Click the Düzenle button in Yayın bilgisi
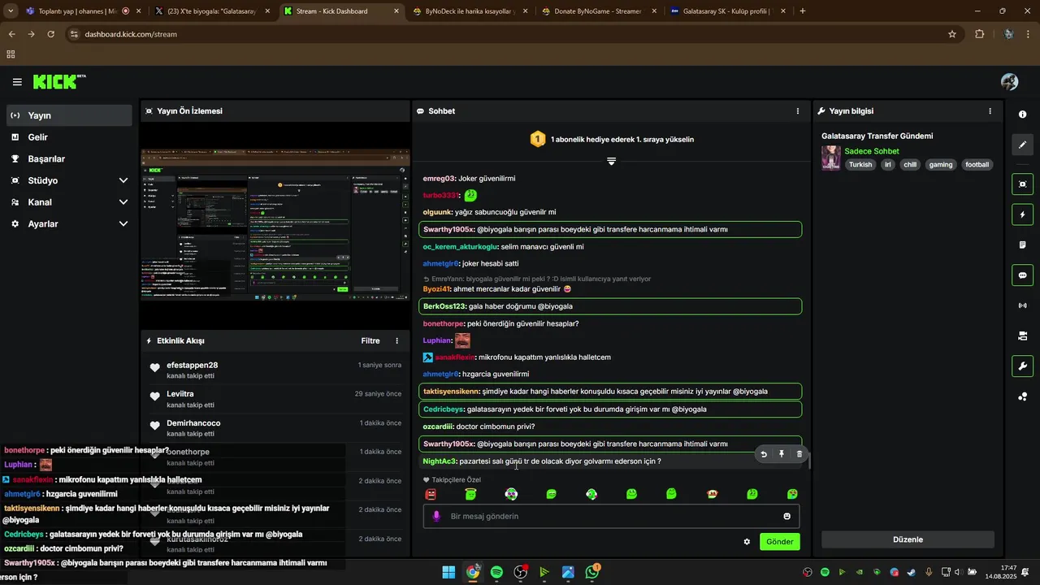The width and height of the screenshot is (1040, 585). (x=908, y=539)
